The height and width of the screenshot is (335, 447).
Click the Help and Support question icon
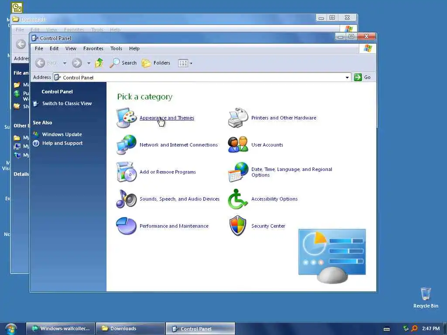[36, 143]
